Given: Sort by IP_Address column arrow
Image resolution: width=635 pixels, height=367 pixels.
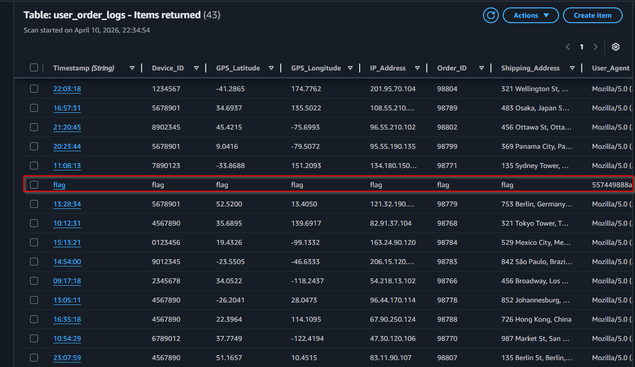Looking at the screenshot, I should click(x=417, y=68).
